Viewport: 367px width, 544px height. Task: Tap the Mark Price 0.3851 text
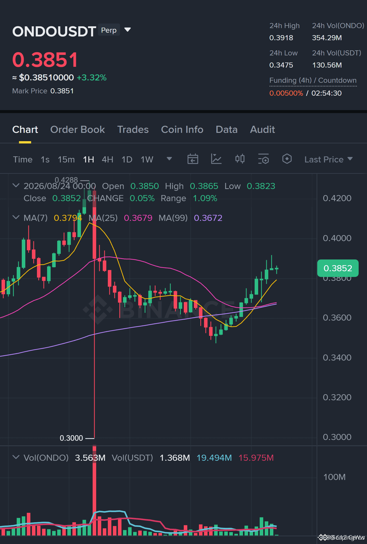tap(43, 91)
